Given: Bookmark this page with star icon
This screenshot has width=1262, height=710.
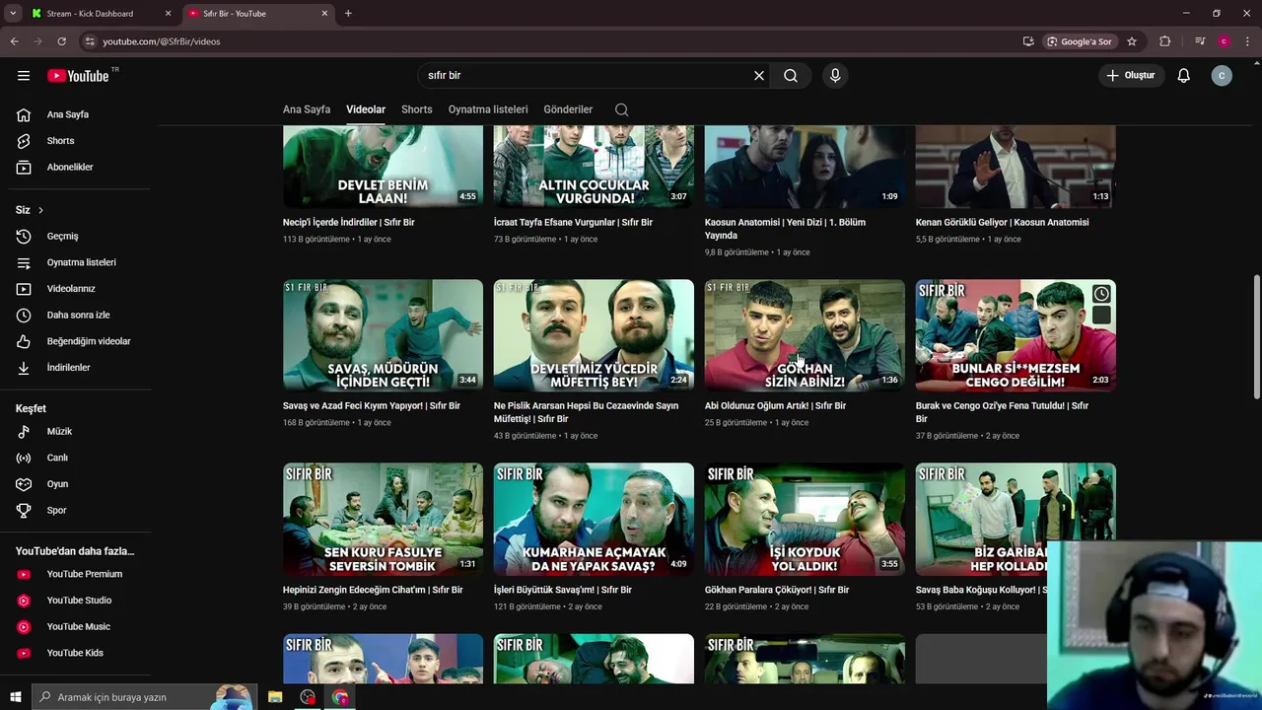Looking at the screenshot, I should tap(1132, 41).
